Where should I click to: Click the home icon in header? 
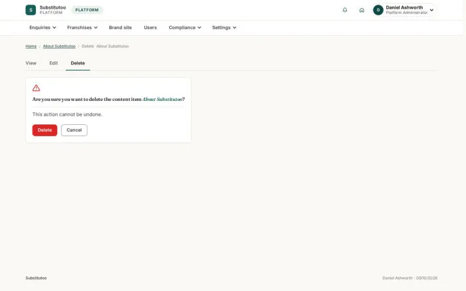point(361,10)
